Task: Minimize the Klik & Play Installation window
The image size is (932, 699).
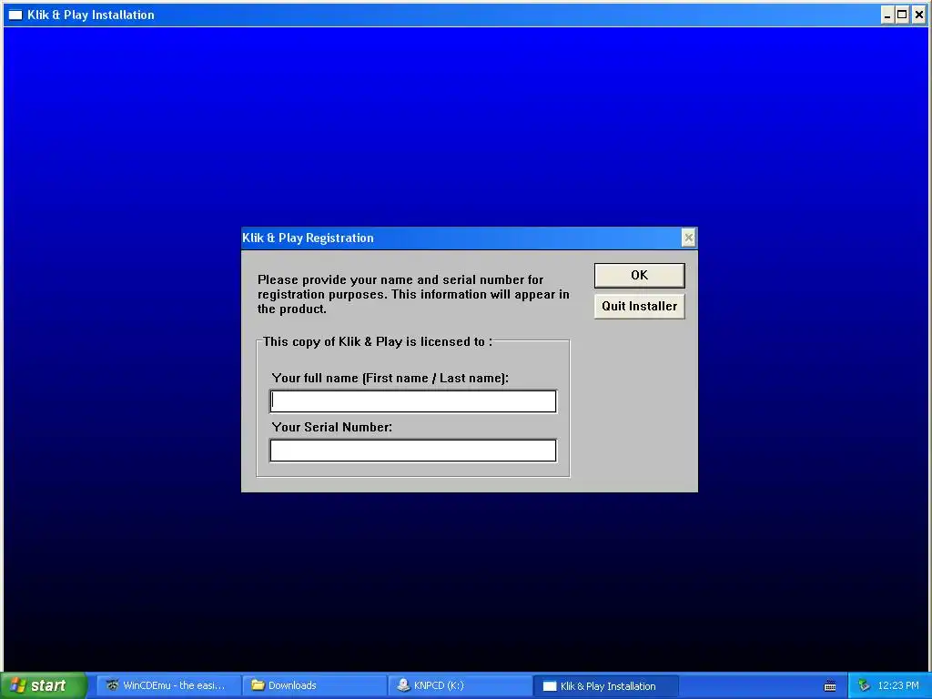Action: point(887,15)
